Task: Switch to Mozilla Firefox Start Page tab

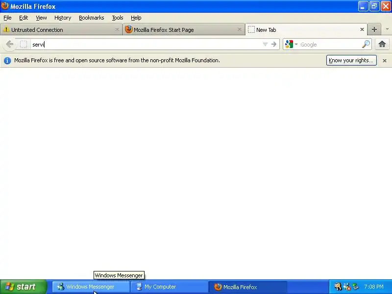Action: pos(184,29)
